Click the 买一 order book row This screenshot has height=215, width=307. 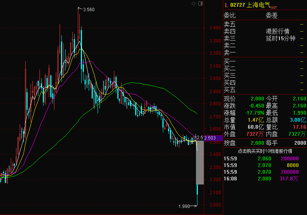[x=230, y=61]
